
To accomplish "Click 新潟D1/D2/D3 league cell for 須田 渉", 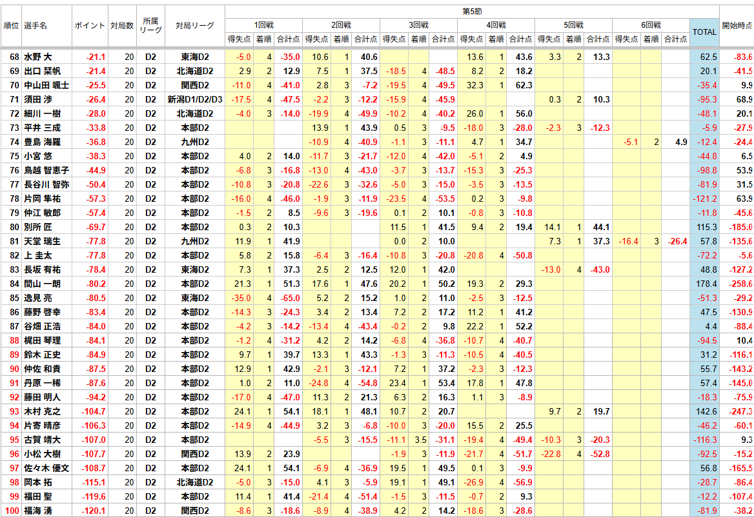I will click(x=195, y=99).
